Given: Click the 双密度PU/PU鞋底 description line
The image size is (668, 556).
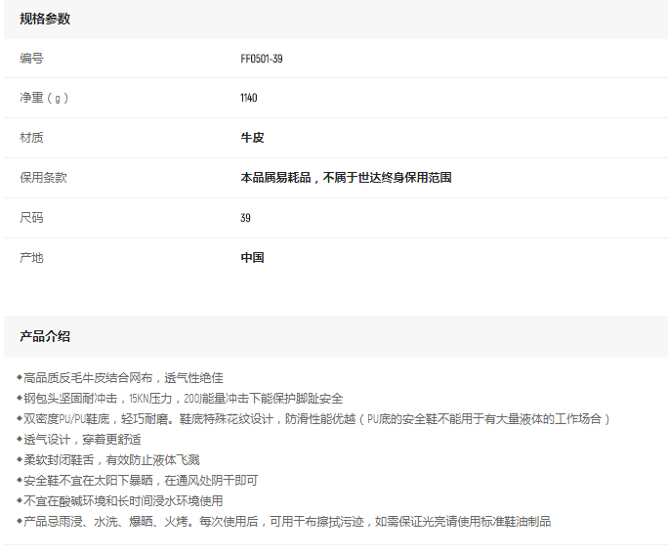Looking at the screenshot, I should point(314,418).
